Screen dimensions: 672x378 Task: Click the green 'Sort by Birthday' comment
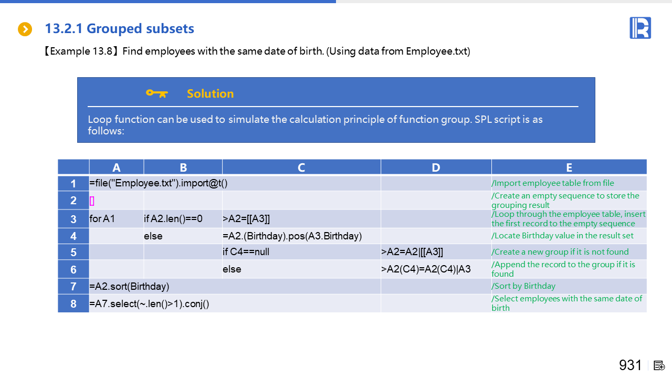coord(523,286)
